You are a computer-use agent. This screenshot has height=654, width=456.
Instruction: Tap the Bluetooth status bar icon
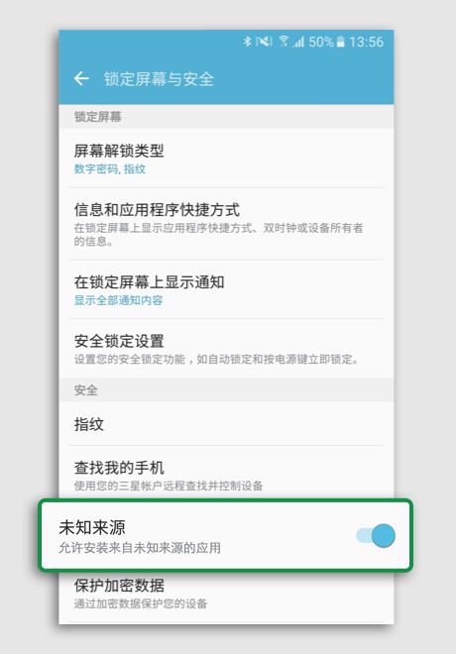(248, 42)
